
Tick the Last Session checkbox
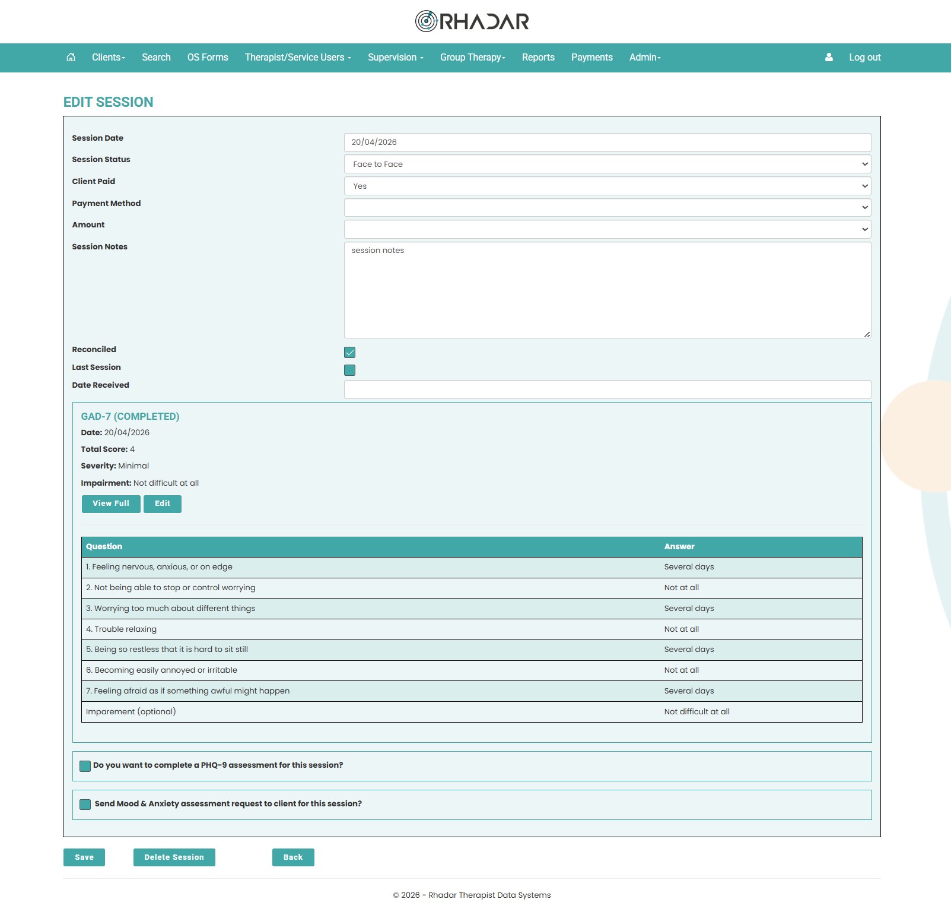350,370
